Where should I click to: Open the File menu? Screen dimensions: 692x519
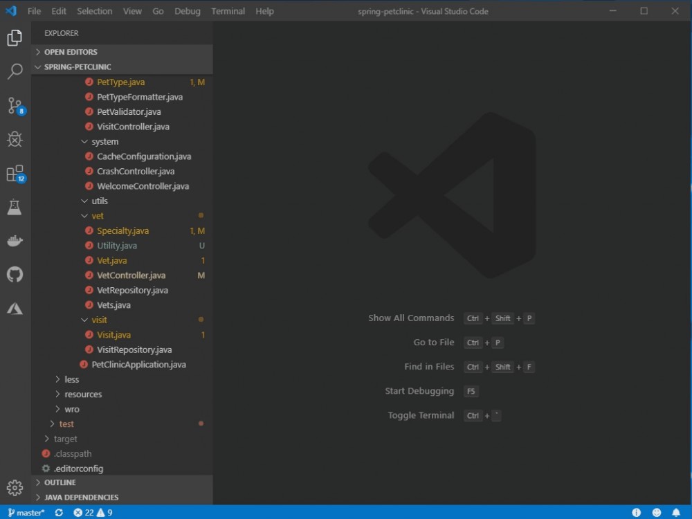(x=34, y=11)
